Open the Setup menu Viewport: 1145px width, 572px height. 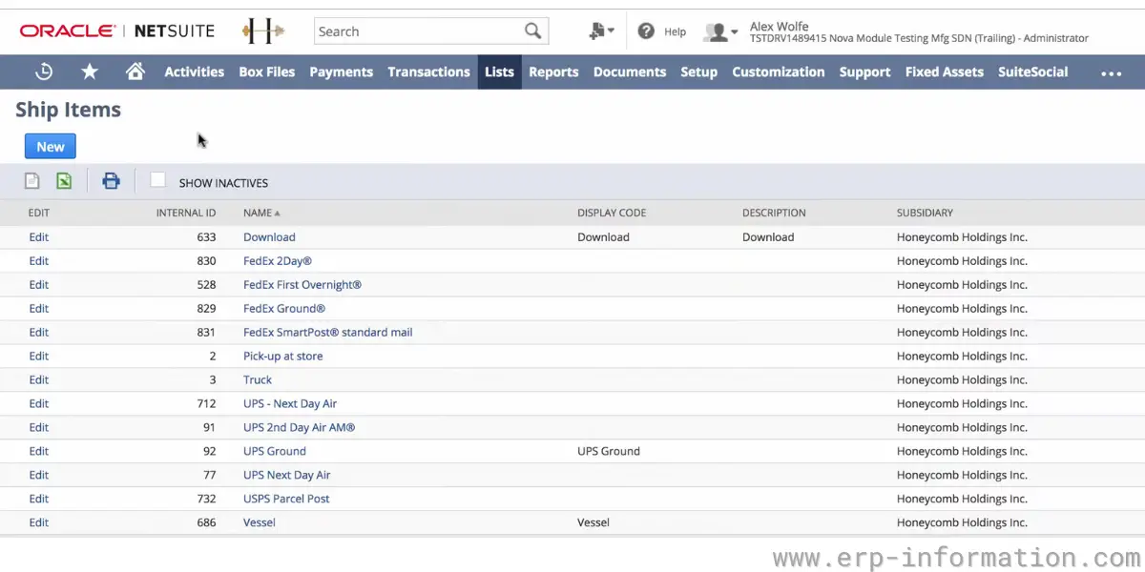[x=699, y=71]
